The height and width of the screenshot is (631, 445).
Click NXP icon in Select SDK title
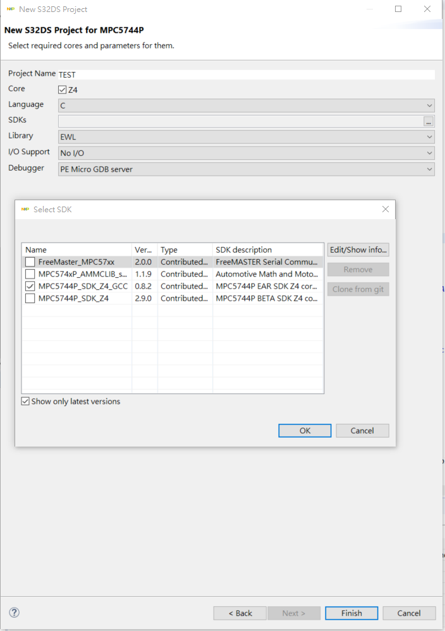point(25,209)
